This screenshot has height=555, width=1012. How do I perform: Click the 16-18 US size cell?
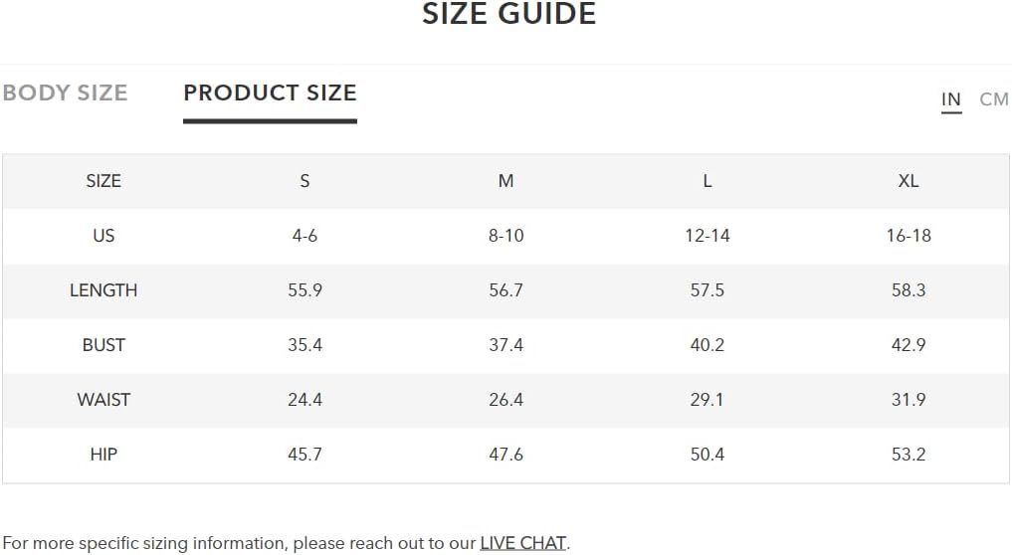pos(909,236)
